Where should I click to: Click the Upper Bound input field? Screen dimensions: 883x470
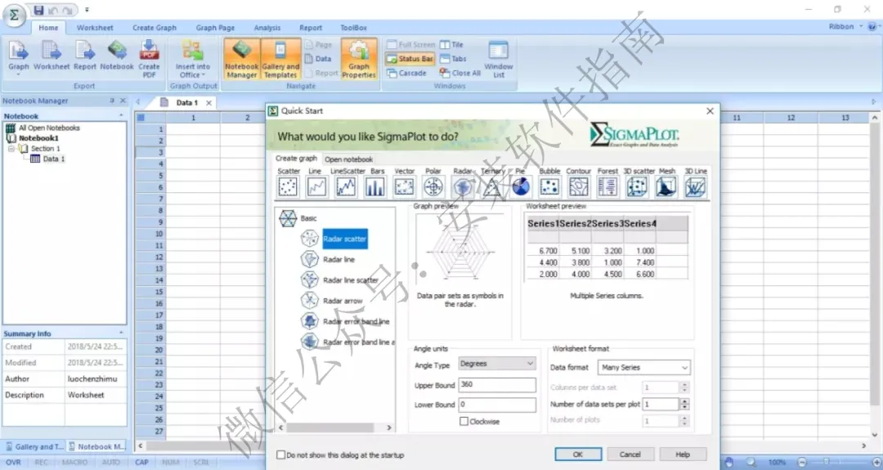pos(497,384)
